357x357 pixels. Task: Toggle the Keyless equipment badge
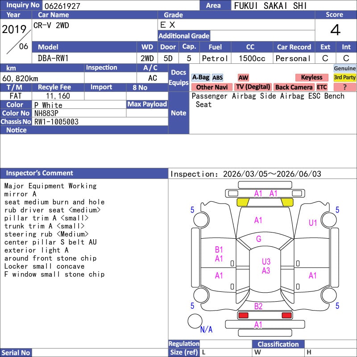coord(311,78)
